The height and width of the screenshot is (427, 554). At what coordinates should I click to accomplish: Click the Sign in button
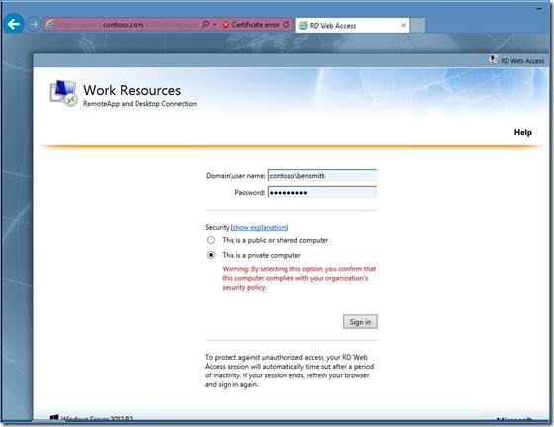point(360,322)
